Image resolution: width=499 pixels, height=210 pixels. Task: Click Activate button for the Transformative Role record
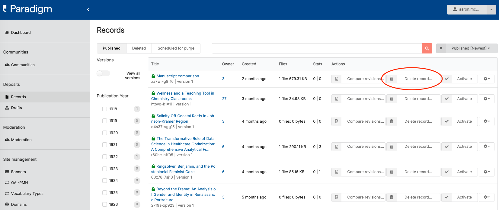[x=464, y=147]
